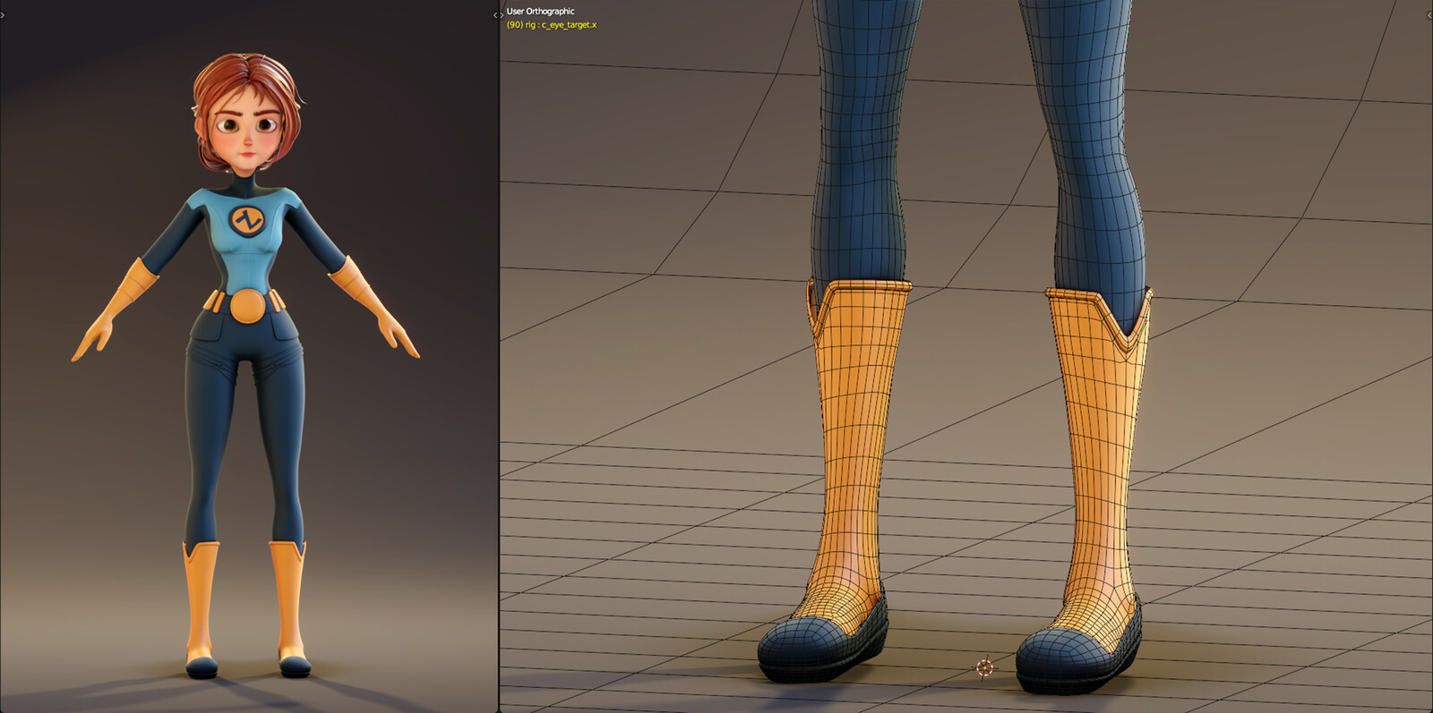
Task: Expand sidebar arrow at far right edge of wireframe viewport
Action: pyautogui.click(x=1429, y=15)
